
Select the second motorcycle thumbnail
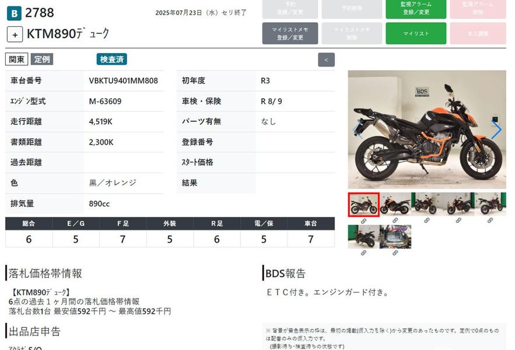395,204
